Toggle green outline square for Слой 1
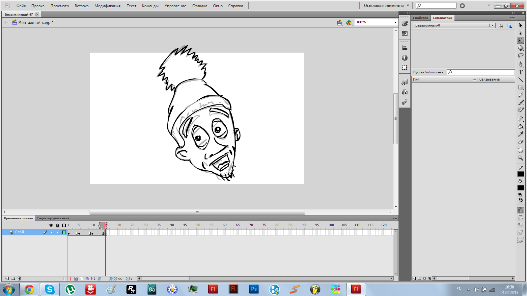Image resolution: width=527 pixels, height=296 pixels. point(64,232)
